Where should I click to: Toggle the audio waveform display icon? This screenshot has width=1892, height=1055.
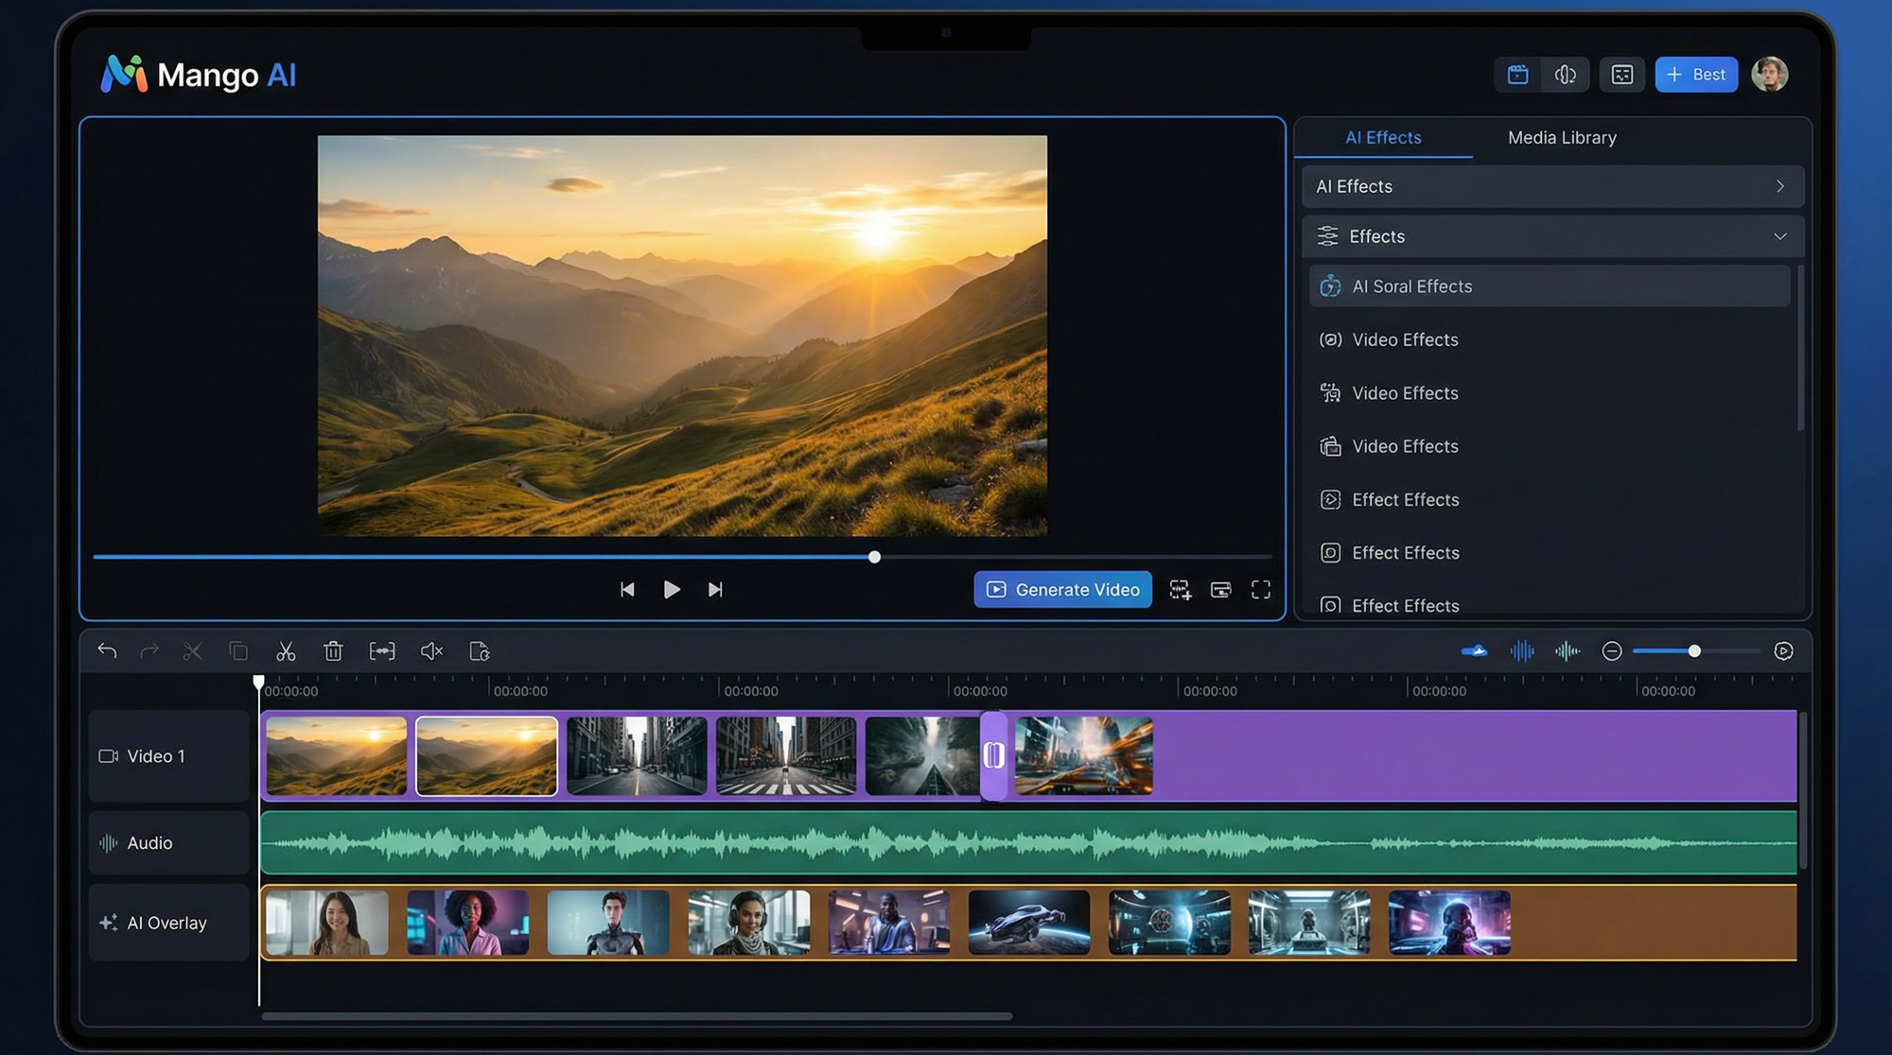coord(1522,651)
